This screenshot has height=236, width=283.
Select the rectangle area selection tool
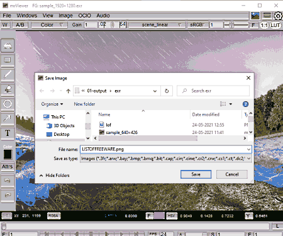8,60
